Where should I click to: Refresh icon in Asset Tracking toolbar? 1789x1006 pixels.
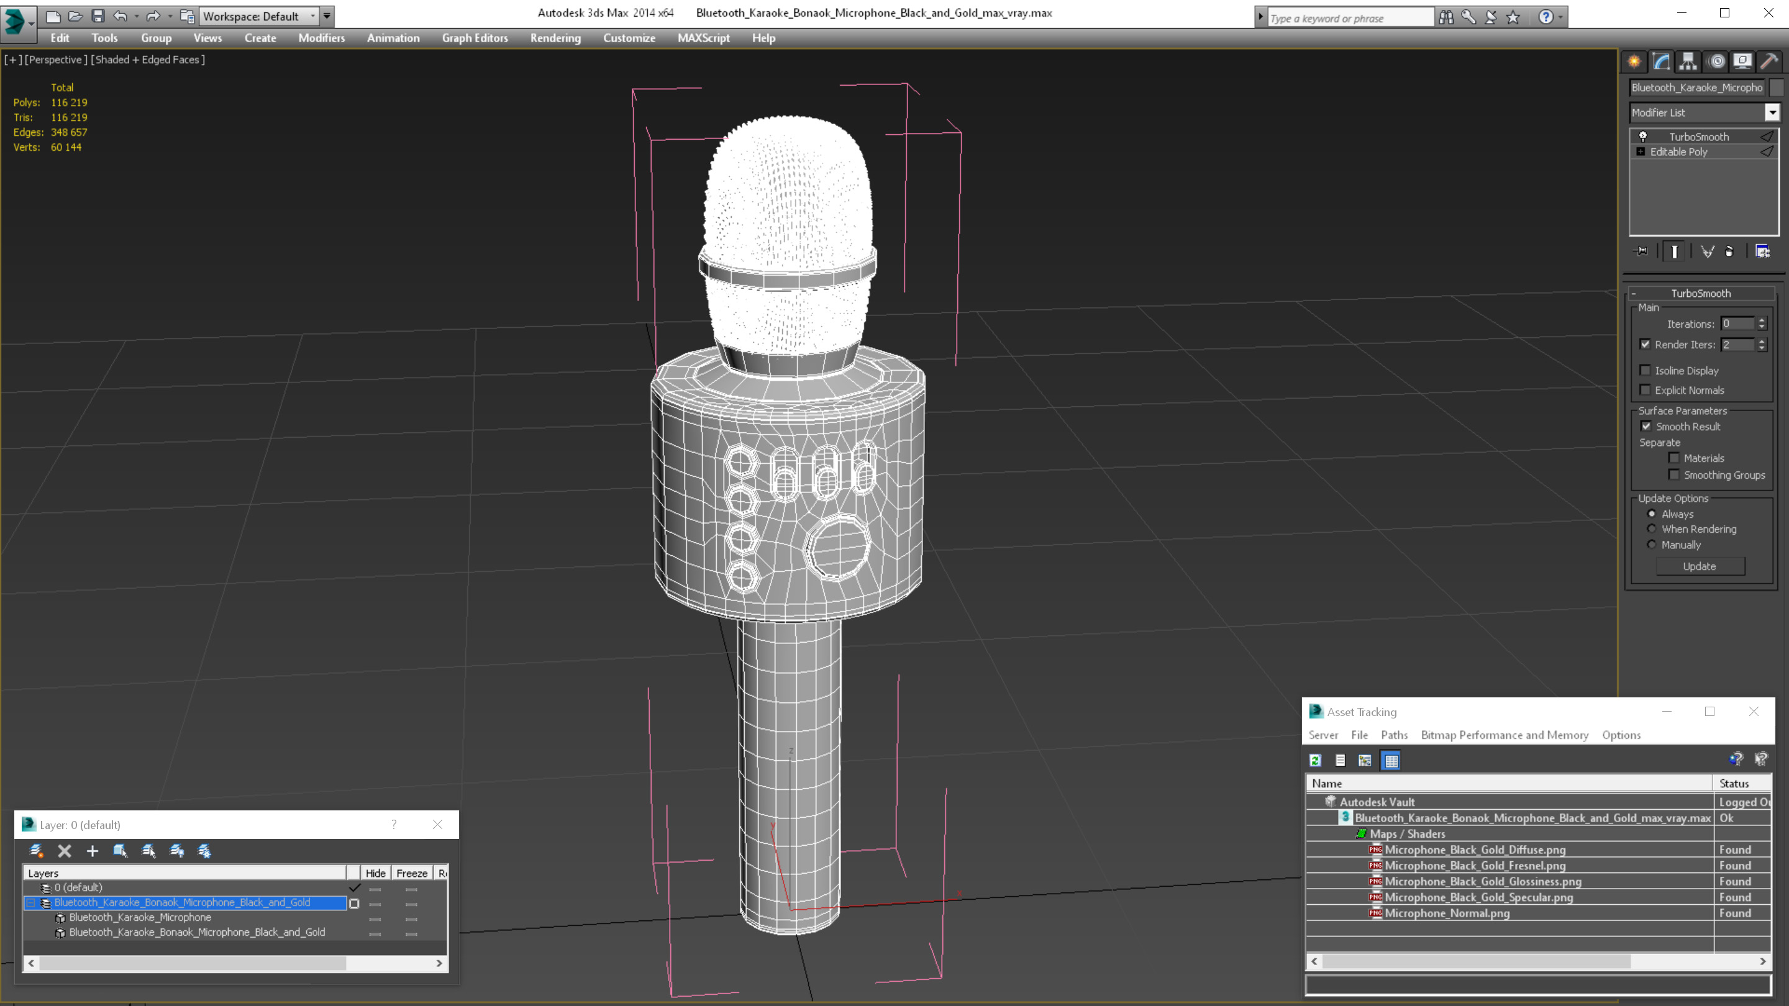pyautogui.click(x=1316, y=760)
